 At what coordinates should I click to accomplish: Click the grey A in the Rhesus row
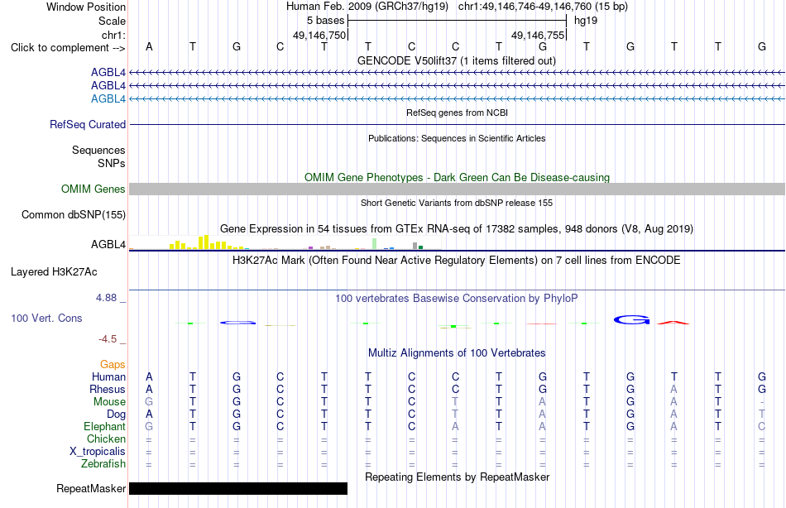[x=673, y=389]
